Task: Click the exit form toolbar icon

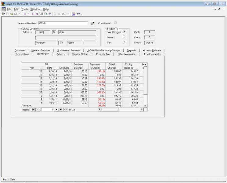Action: coord(3,14)
